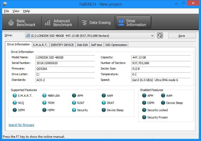Screen dimensions: 201x141
Task: Open the Help menu
Action: coord(26,11)
